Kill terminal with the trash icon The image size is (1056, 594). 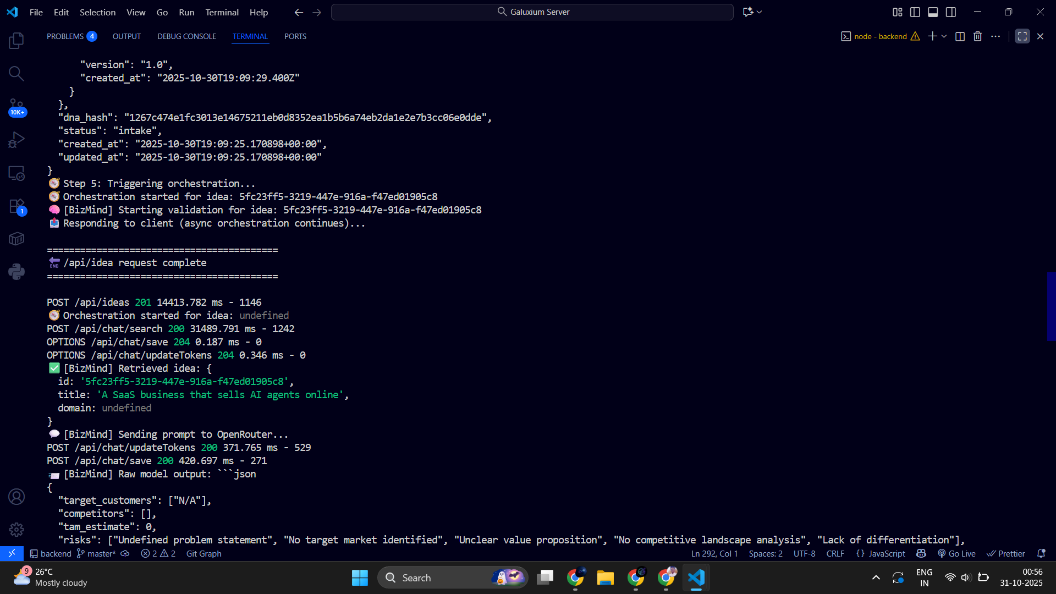(x=977, y=36)
